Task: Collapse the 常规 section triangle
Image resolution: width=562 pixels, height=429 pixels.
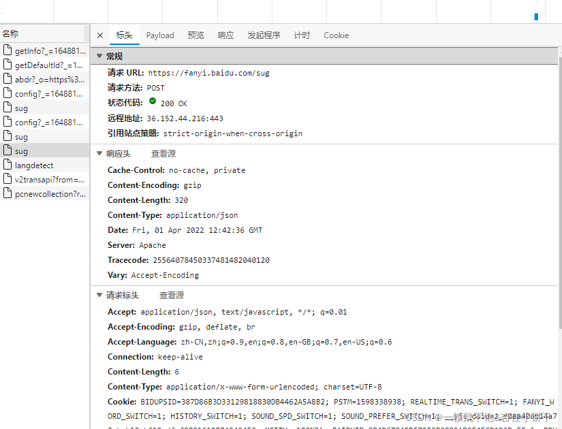Action: pyautogui.click(x=99, y=56)
